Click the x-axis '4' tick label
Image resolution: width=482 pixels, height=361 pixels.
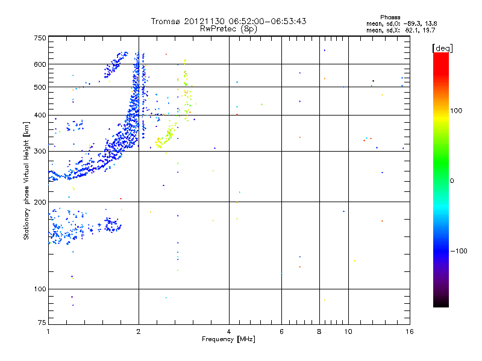click(x=229, y=332)
